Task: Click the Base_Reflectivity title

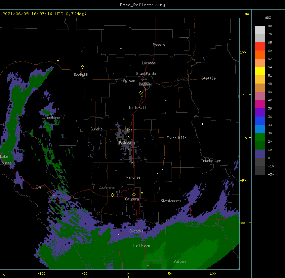Action: [142, 5]
